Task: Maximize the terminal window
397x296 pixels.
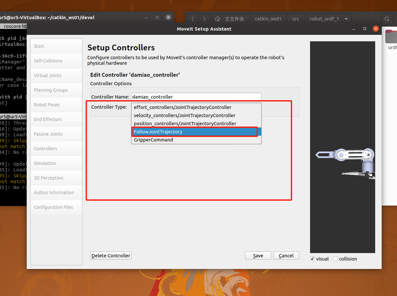Action: point(157,17)
